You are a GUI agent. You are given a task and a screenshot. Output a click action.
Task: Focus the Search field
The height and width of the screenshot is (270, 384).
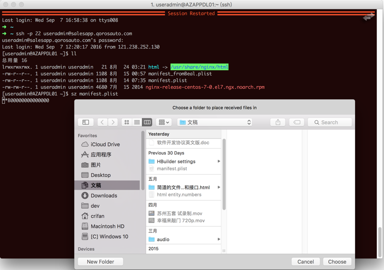click(330, 122)
